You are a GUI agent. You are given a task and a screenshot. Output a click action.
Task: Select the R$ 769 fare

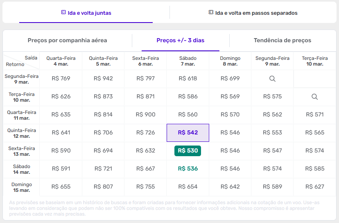pyautogui.click(x=61, y=79)
